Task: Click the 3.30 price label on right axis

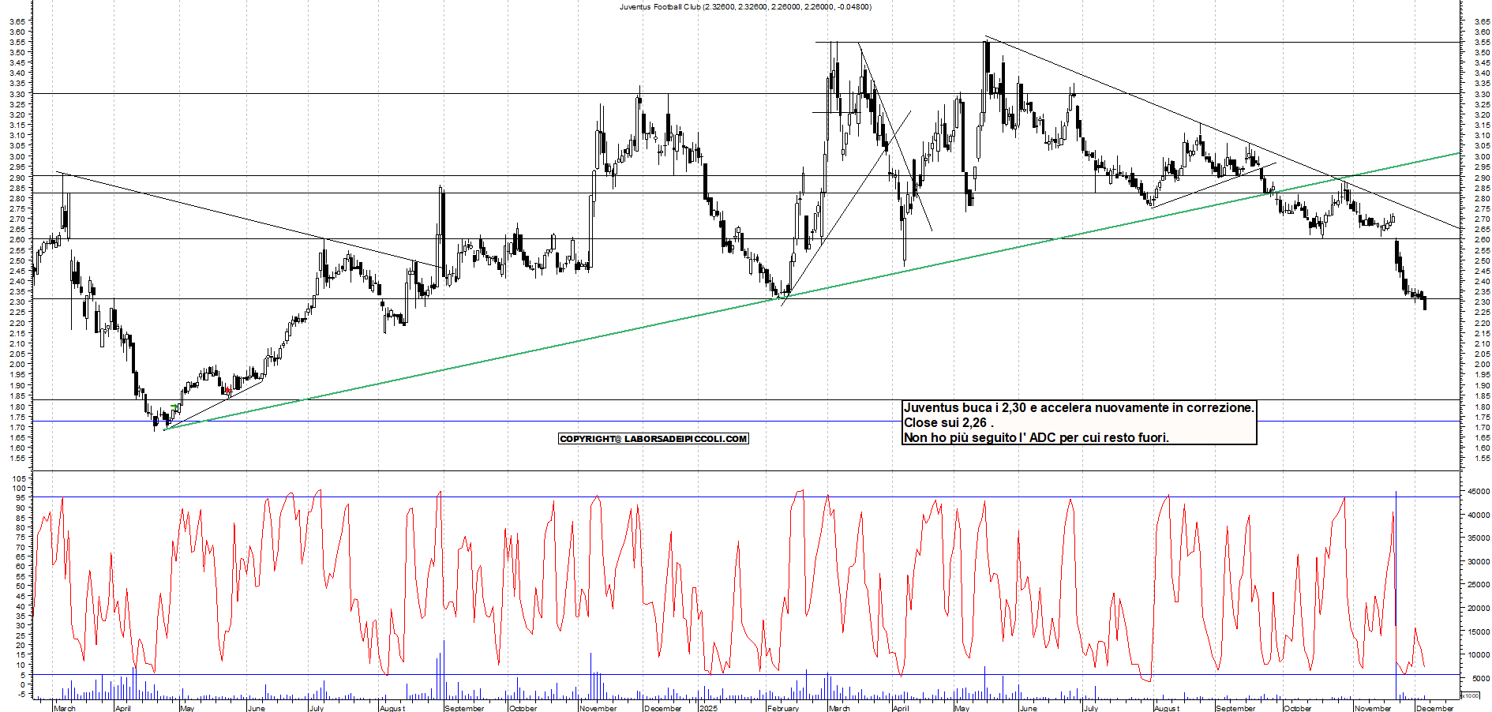Action: (1482, 94)
